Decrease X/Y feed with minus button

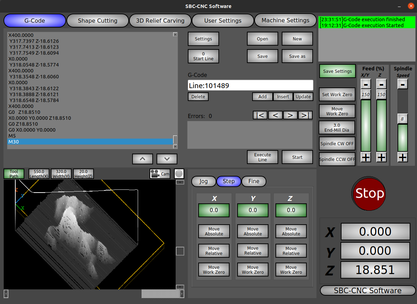pos(366,84)
